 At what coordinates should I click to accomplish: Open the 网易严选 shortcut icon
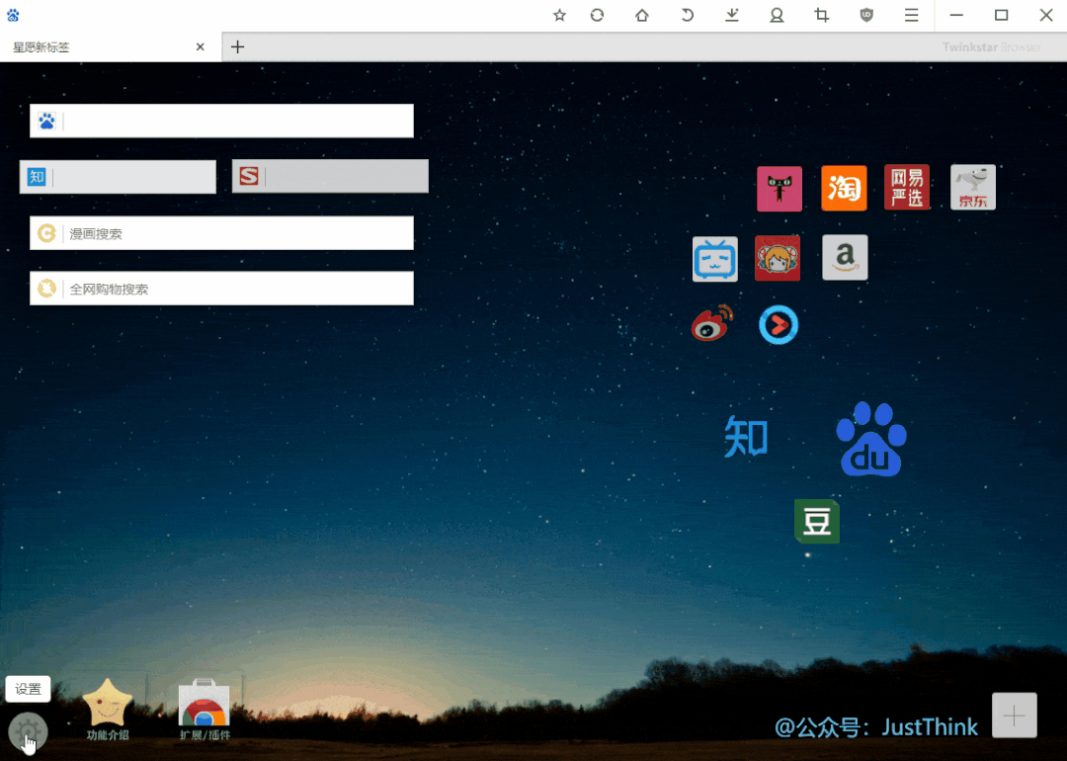pos(907,187)
